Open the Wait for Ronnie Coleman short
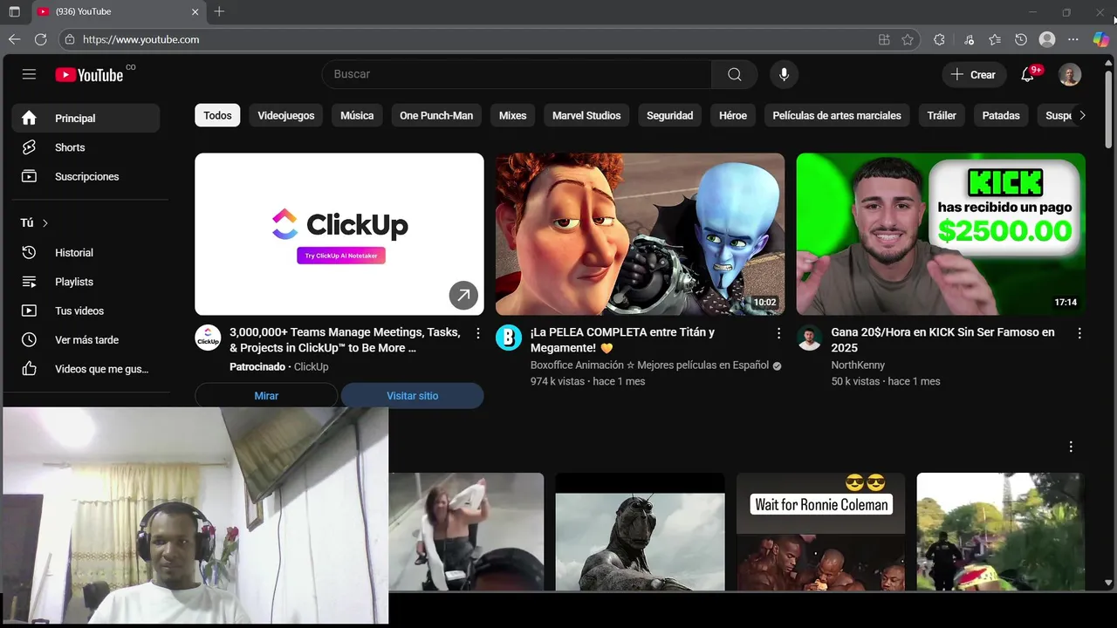The height and width of the screenshot is (628, 1117). (820, 531)
